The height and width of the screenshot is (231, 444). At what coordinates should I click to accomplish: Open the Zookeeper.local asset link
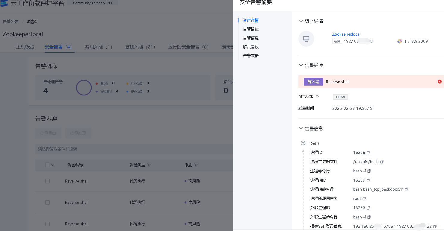pos(346,34)
